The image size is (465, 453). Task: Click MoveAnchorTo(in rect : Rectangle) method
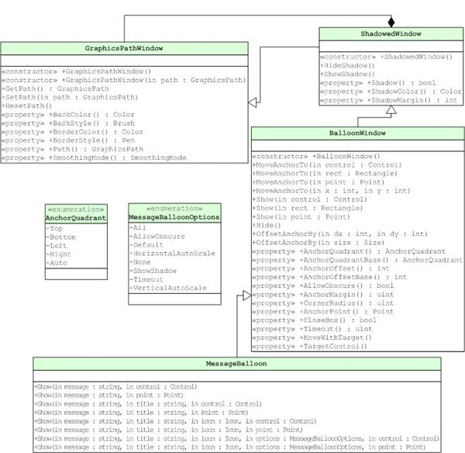pyautogui.click(x=325, y=173)
